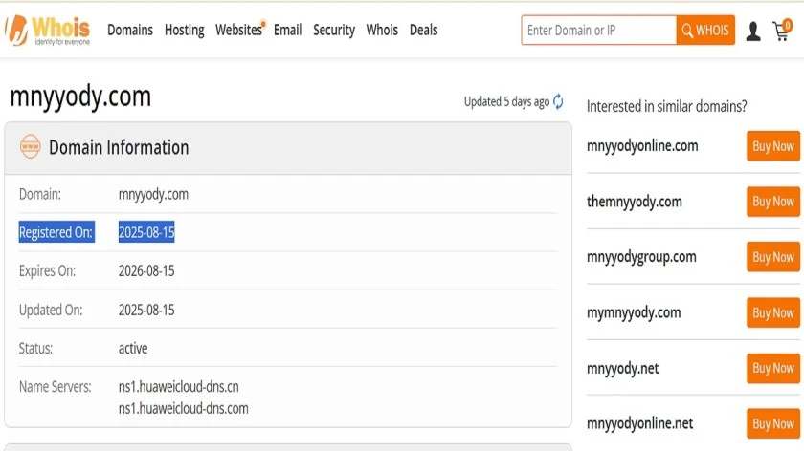Open the Email menu

[x=288, y=31]
